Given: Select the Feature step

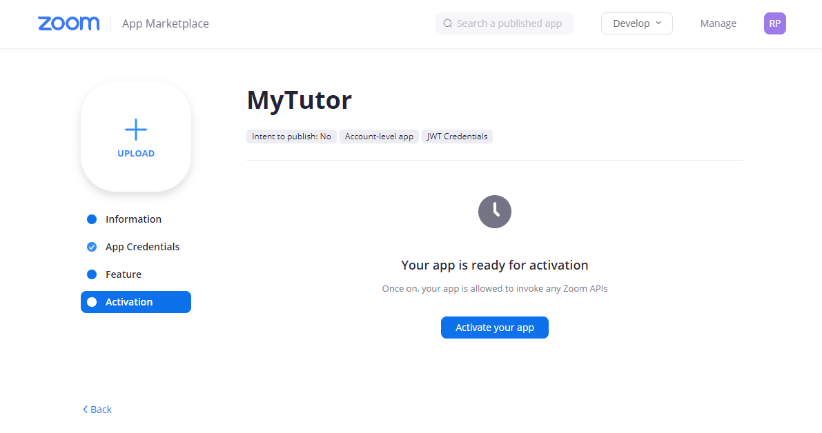Looking at the screenshot, I should (x=124, y=274).
